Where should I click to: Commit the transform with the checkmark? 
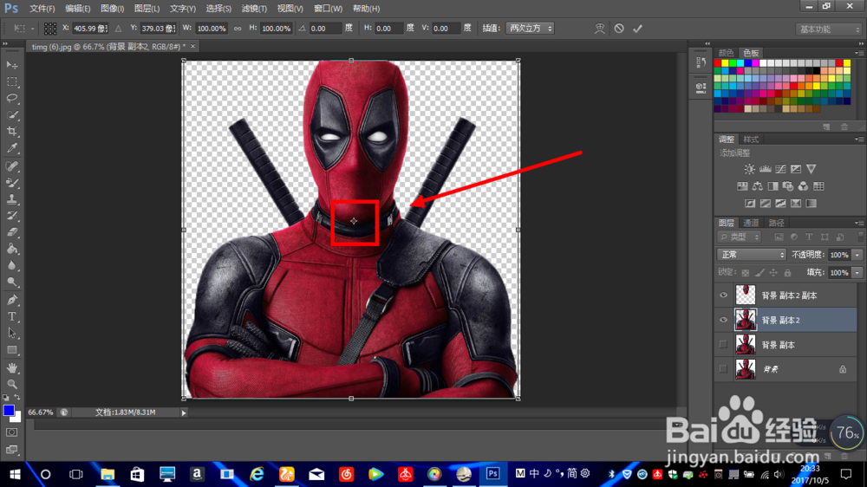point(637,29)
